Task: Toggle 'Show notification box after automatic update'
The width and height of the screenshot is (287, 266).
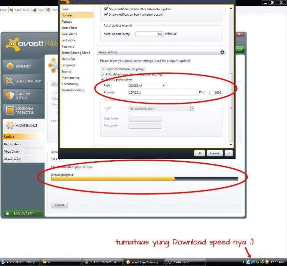Action: [106, 9]
